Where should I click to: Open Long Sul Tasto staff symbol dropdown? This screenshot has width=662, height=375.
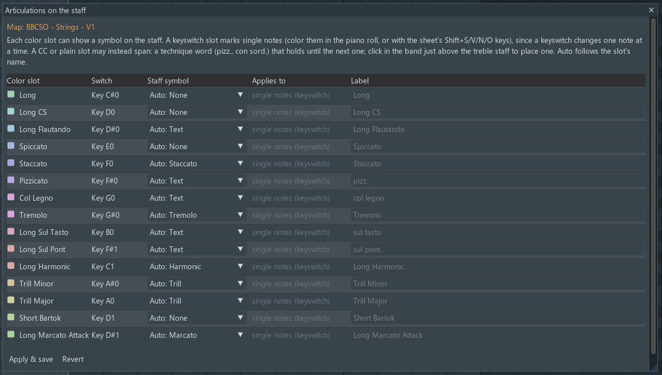click(x=197, y=232)
